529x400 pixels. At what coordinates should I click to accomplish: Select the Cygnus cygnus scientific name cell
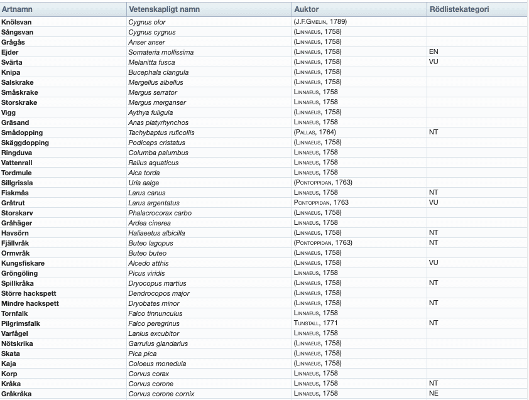pos(151,32)
